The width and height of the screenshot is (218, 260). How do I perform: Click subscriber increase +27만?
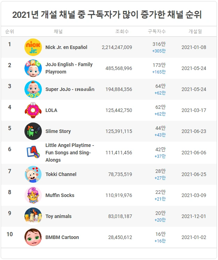pyautogui.click(x=160, y=178)
